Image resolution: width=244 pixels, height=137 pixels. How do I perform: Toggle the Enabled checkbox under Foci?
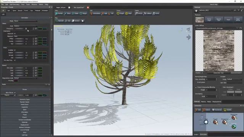point(15,50)
